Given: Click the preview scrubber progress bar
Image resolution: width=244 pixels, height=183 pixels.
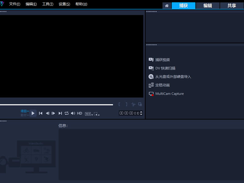Looking at the screenshot, I should 56,105.
